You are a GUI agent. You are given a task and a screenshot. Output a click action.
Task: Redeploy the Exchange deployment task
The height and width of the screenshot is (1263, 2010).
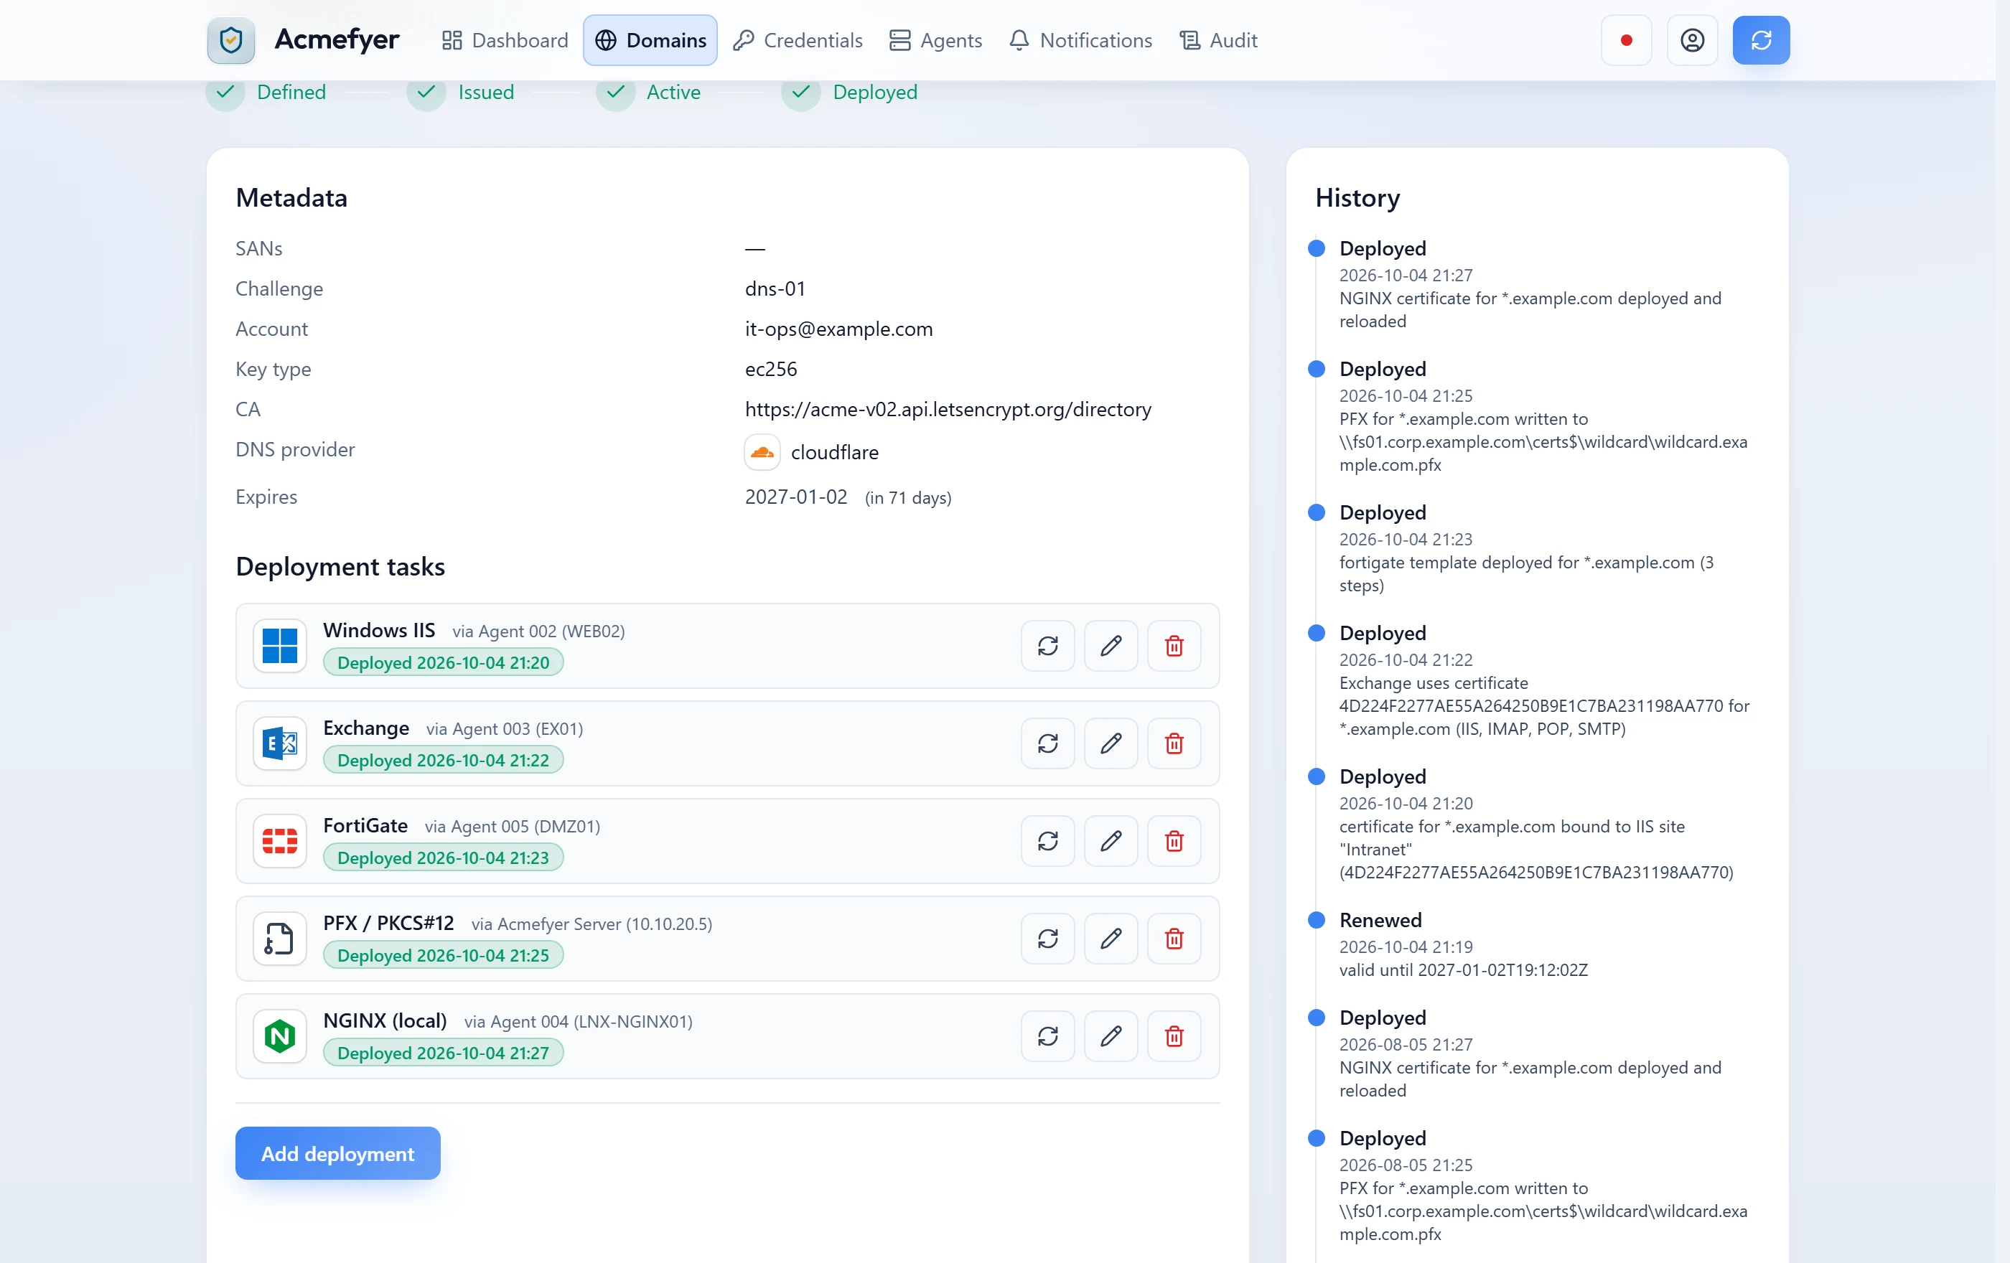click(x=1047, y=743)
